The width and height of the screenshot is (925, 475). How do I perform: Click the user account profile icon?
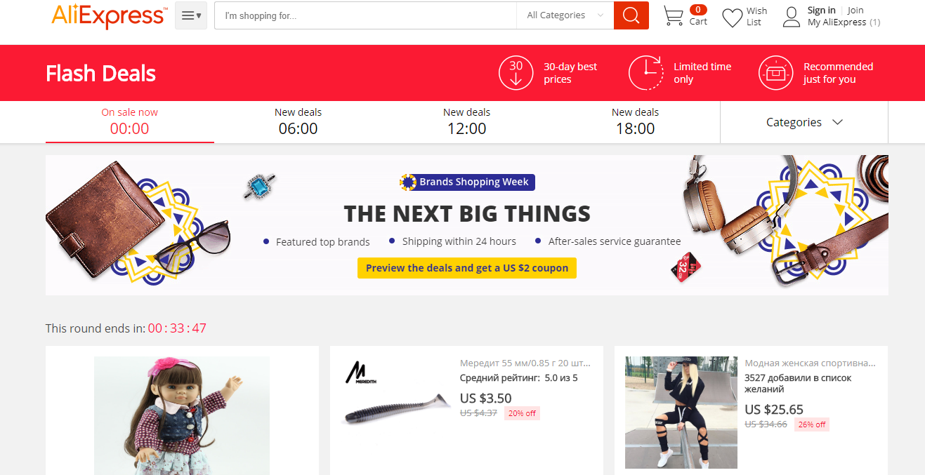[792, 17]
